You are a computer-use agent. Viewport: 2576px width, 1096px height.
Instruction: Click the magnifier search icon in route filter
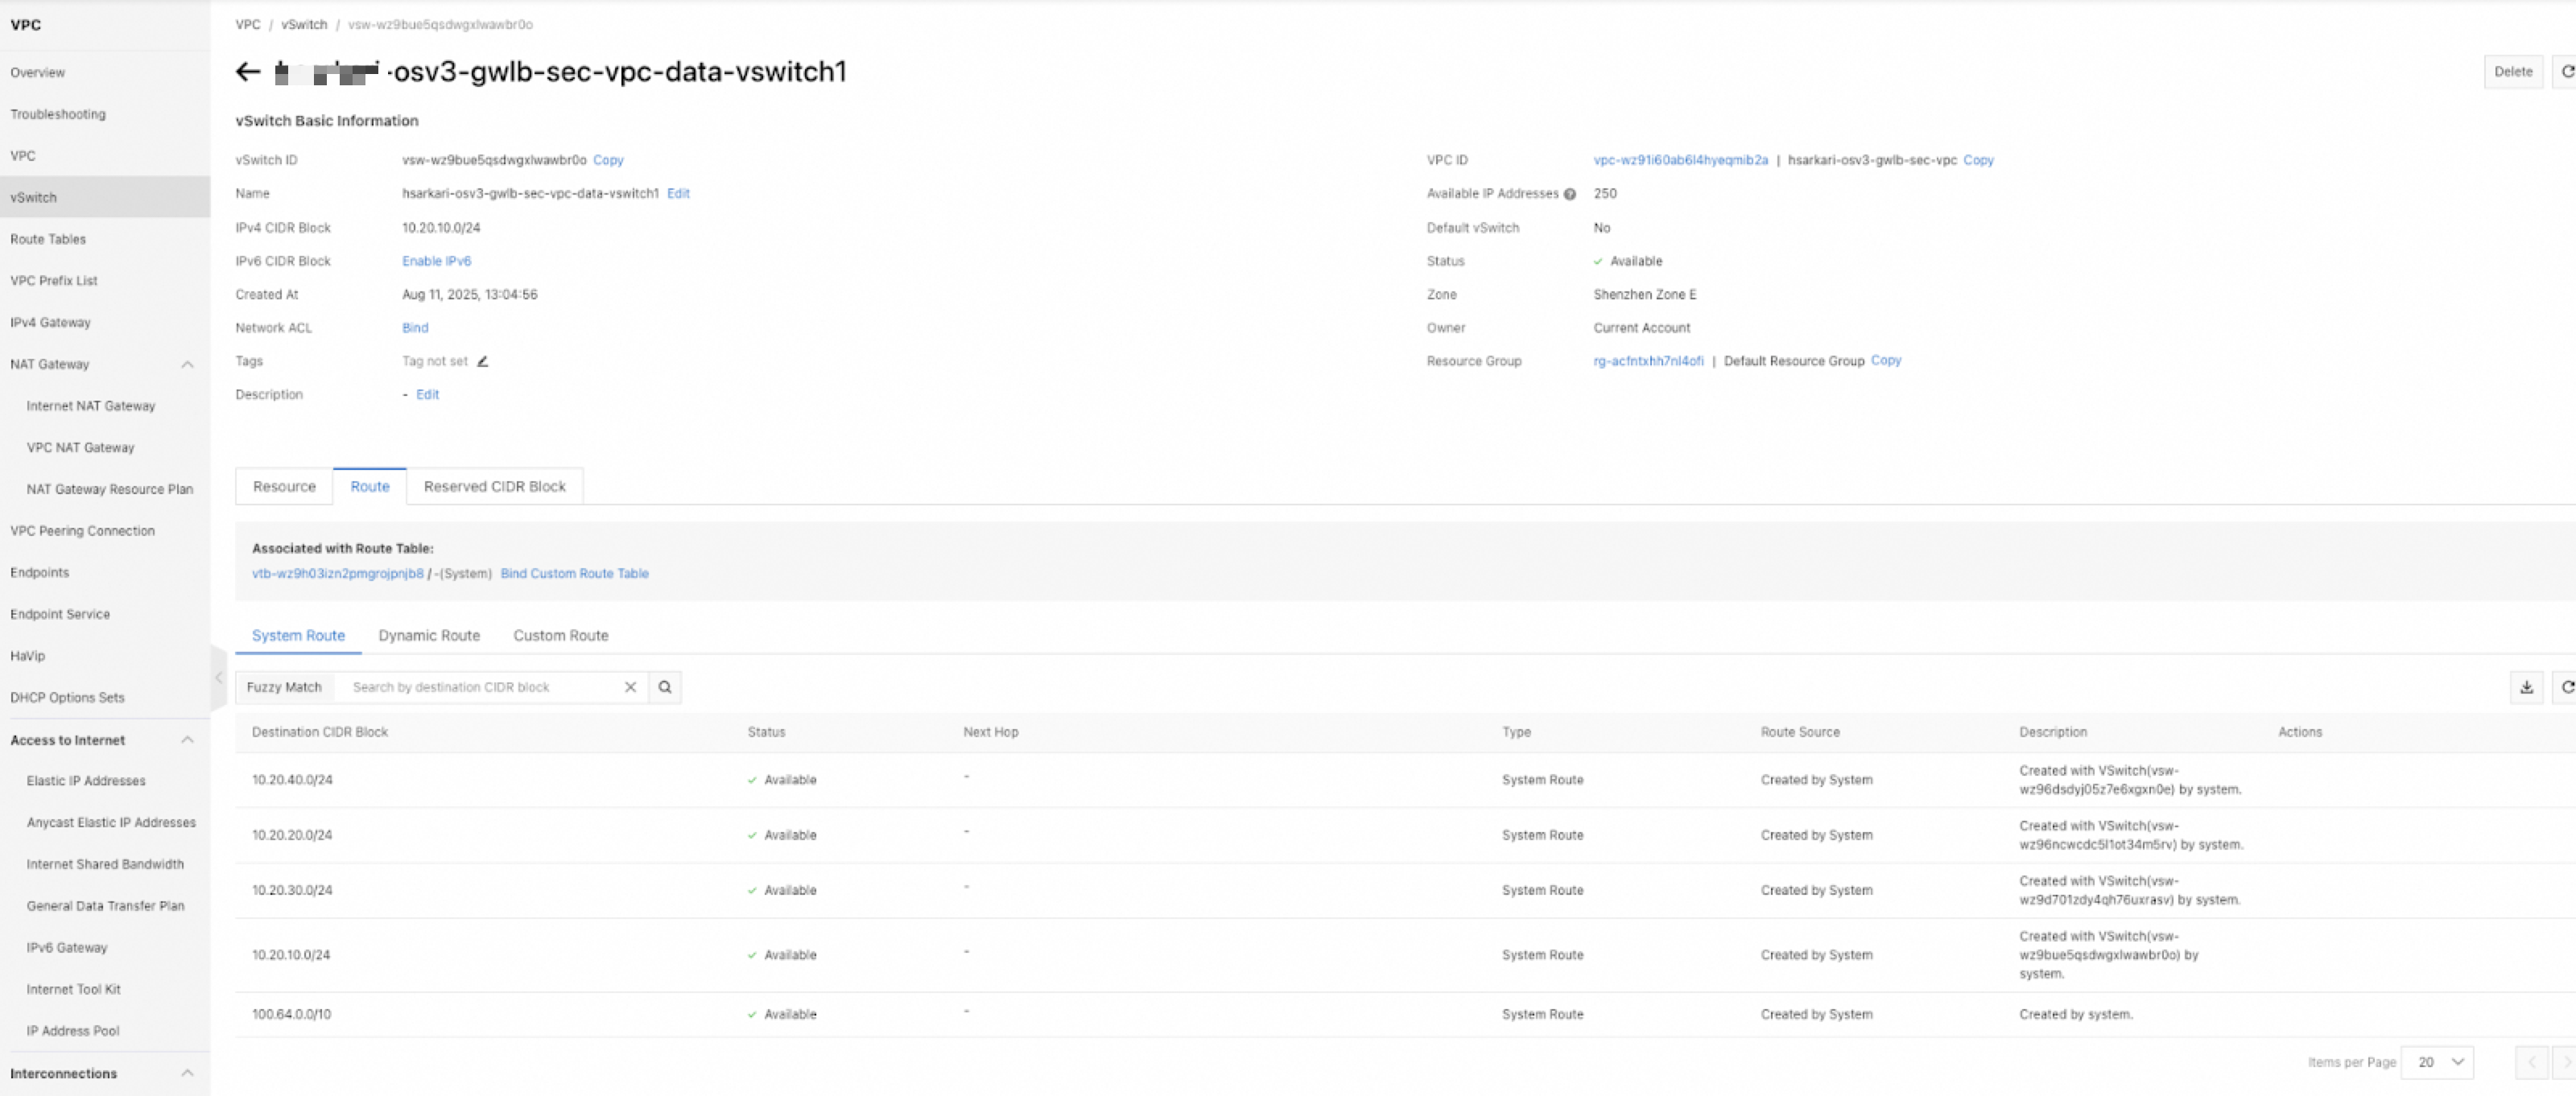point(665,687)
